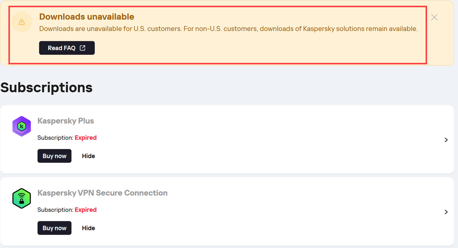This screenshot has height=248, width=458.
Task: Dismiss the Downloads unavailable banner
Action: (x=434, y=17)
